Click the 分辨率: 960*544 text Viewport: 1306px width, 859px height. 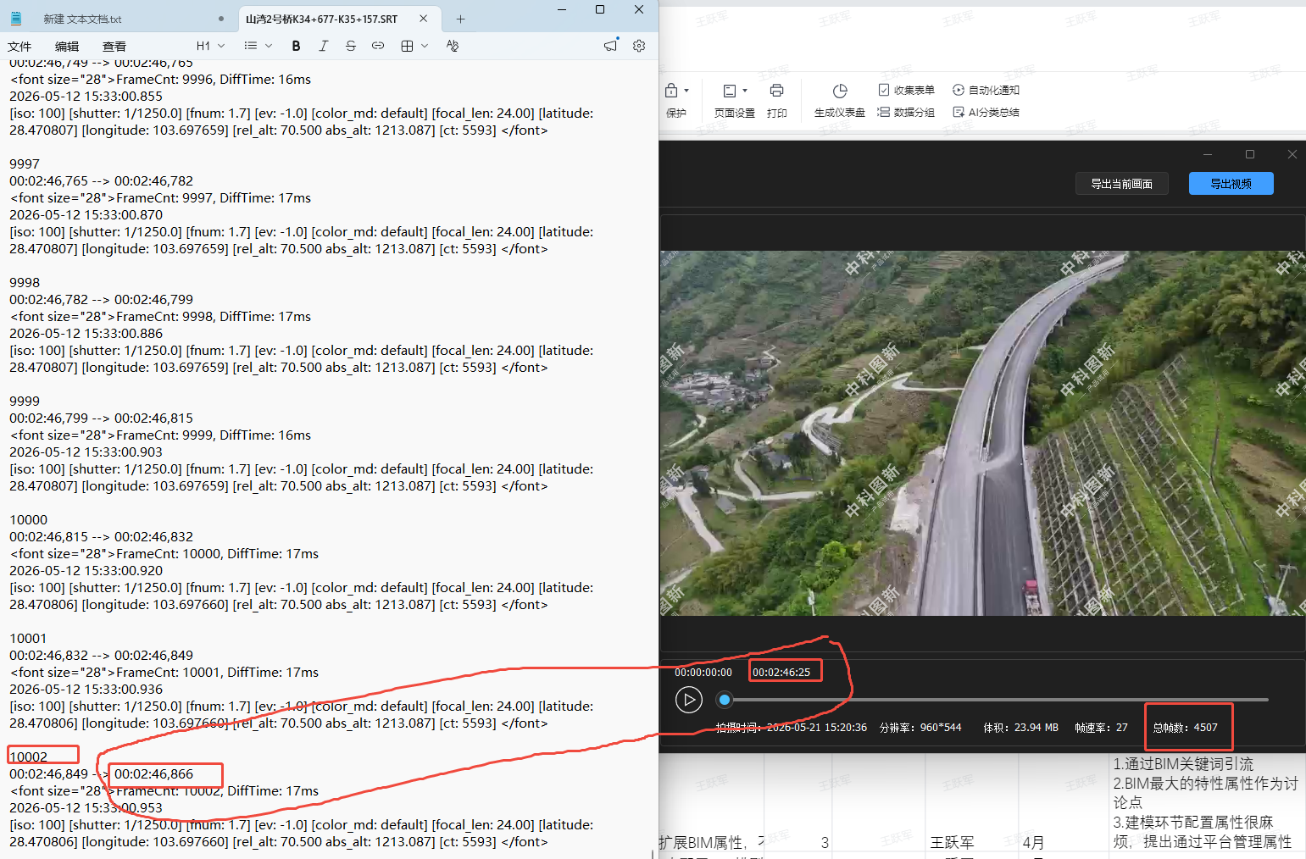920,728
